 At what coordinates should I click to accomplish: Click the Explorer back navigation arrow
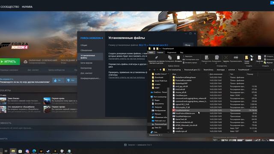point(150,70)
